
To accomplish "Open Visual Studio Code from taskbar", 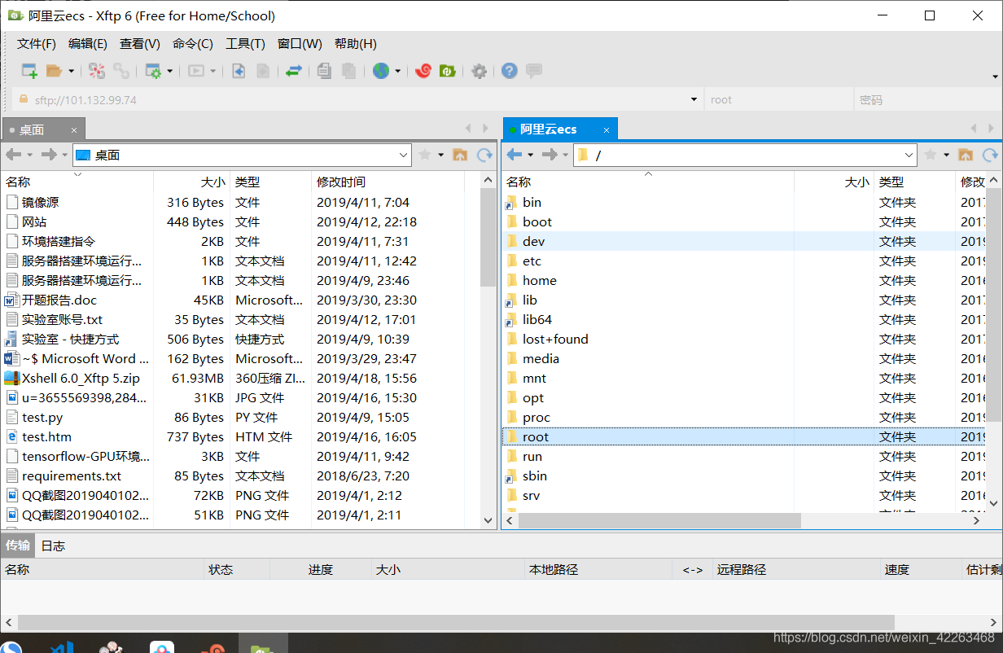I will [63, 647].
